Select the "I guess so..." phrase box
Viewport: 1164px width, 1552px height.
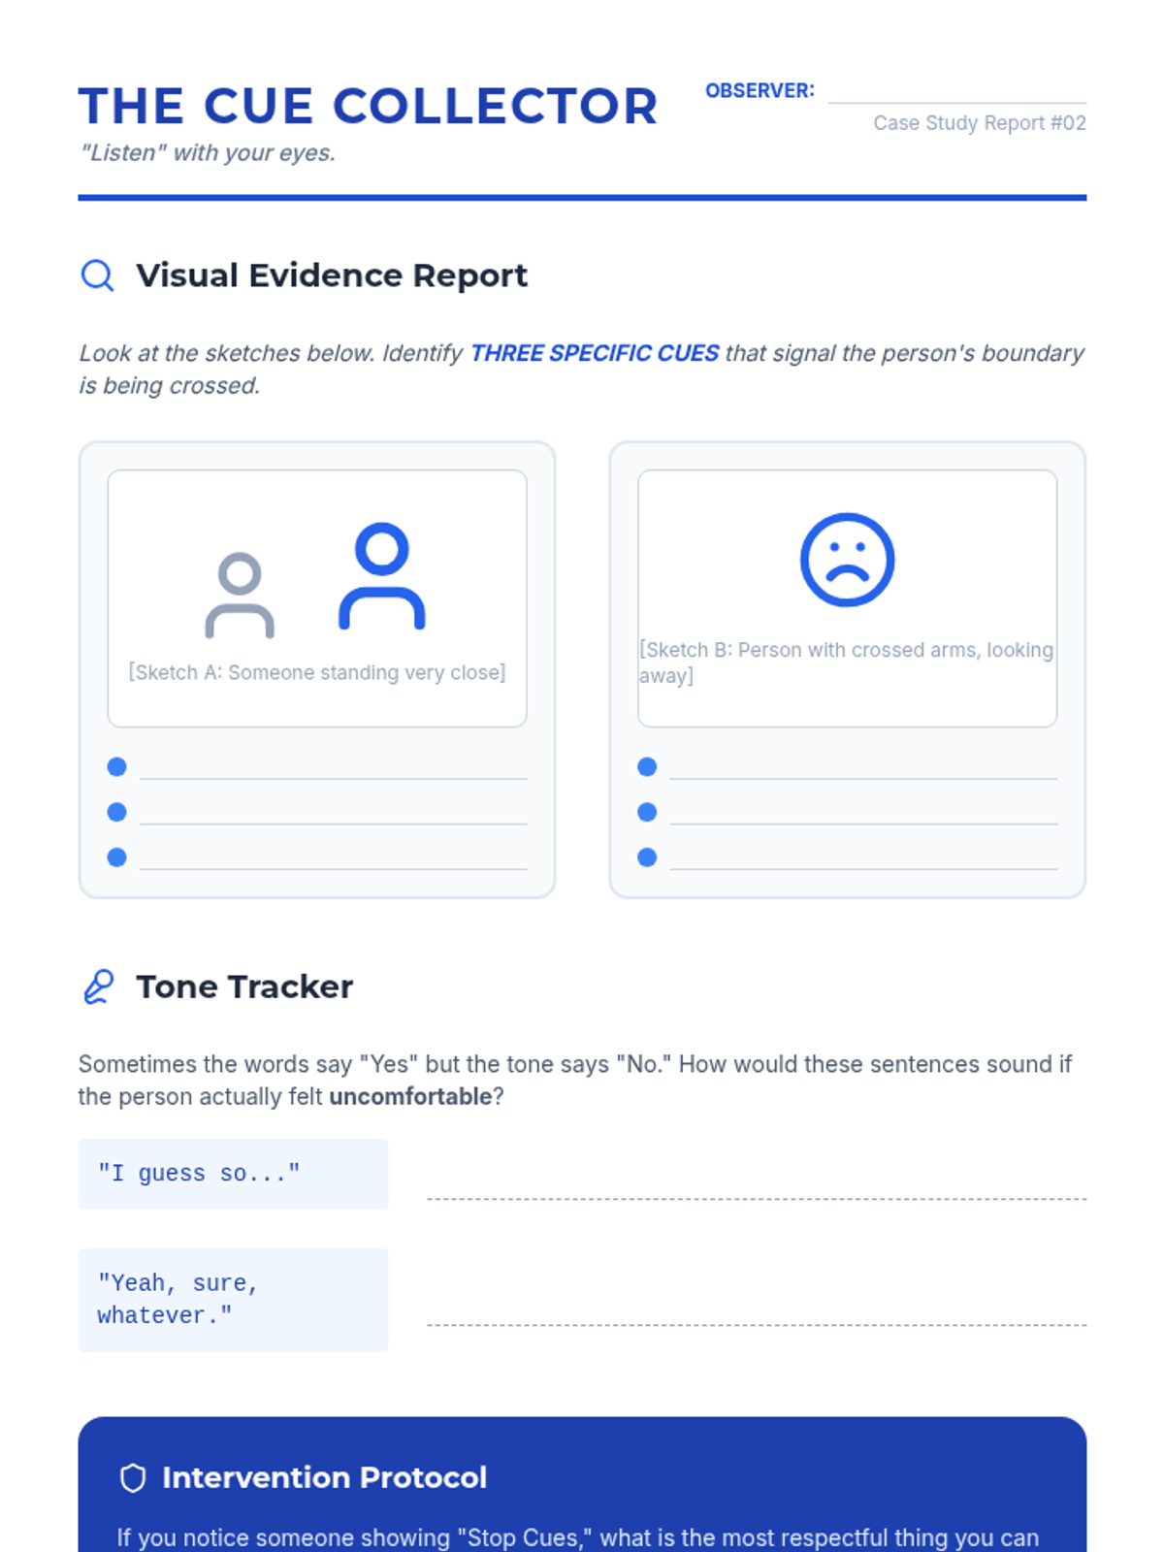click(x=233, y=1174)
